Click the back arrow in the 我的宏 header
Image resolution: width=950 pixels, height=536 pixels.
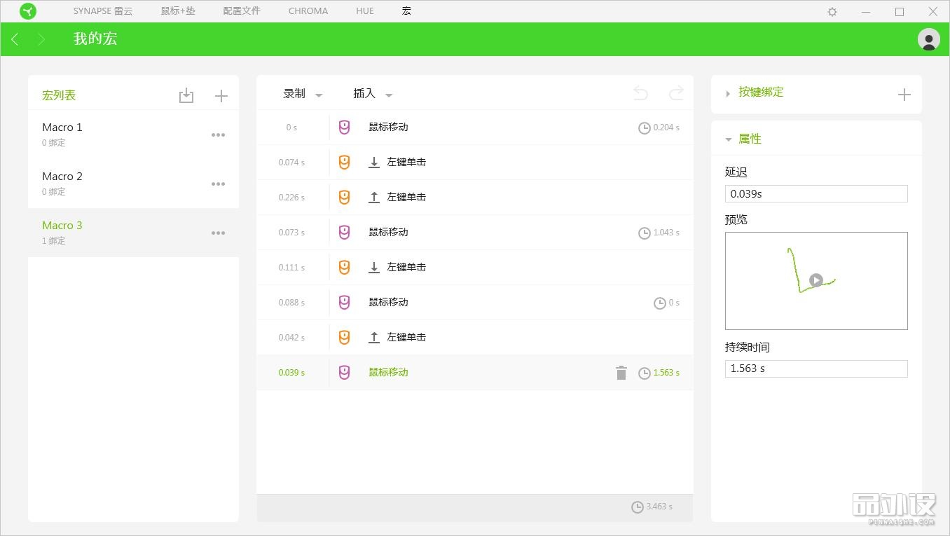tap(14, 39)
